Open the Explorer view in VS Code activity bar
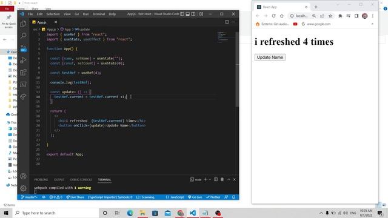Image resolution: width=388 pixels, height=218 pixels. coord(23,24)
